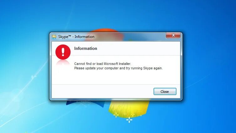Click the blue Windows logo pane below dialog

[x=86, y=103]
